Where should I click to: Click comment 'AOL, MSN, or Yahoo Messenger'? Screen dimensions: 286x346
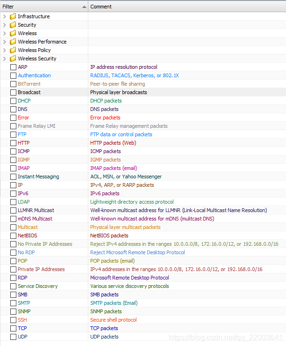tap(126, 177)
